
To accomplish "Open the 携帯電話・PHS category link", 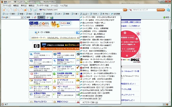I will 63,60.
